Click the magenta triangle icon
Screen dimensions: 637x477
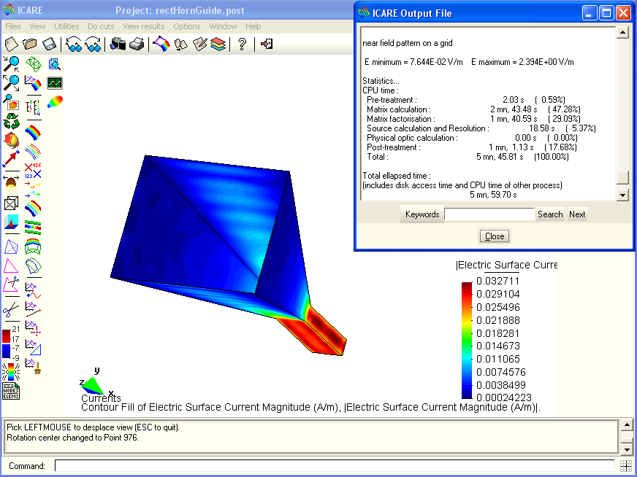point(11,266)
